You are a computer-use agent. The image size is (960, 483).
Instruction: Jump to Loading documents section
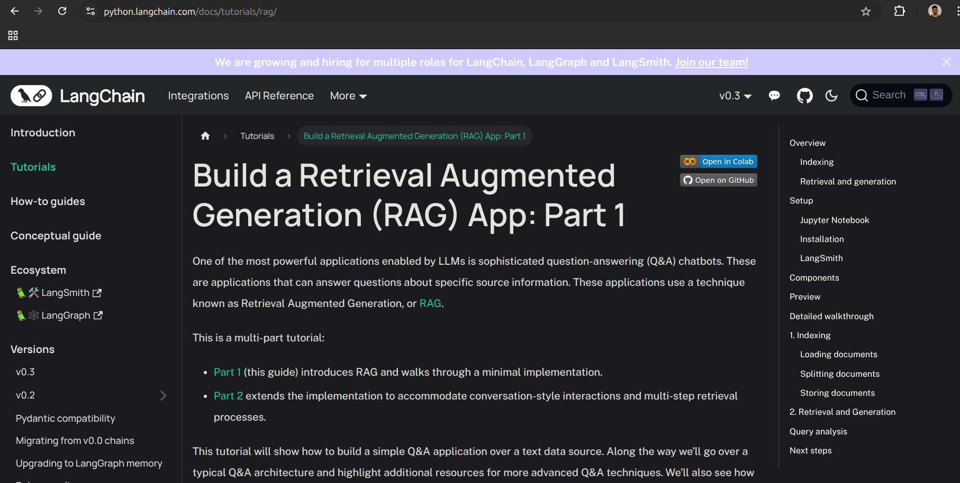839,354
